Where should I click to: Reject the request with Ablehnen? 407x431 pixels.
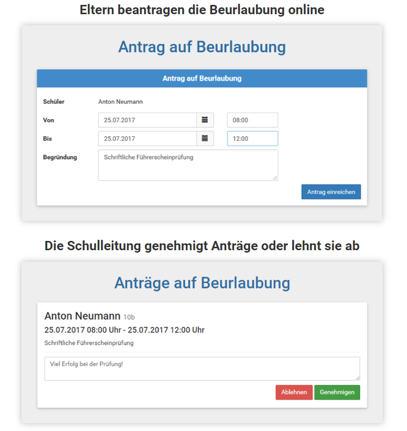click(294, 392)
